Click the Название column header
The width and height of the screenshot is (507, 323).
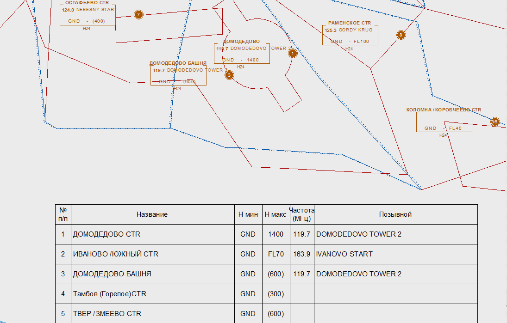tap(152, 214)
